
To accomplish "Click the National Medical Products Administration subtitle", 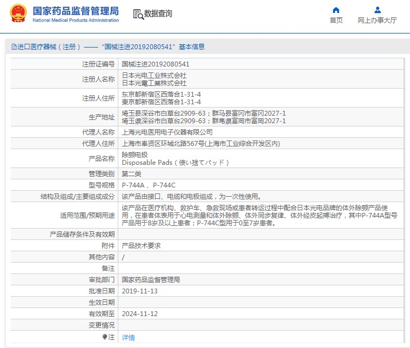I will click(x=76, y=20).
